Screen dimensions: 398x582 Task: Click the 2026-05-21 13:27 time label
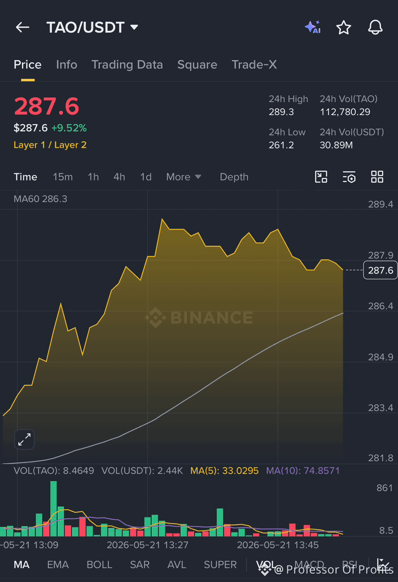[148, 545]
